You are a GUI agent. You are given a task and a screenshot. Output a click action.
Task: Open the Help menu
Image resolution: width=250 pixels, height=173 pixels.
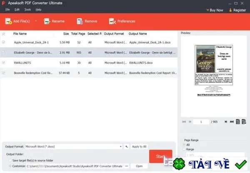(38, 10)
